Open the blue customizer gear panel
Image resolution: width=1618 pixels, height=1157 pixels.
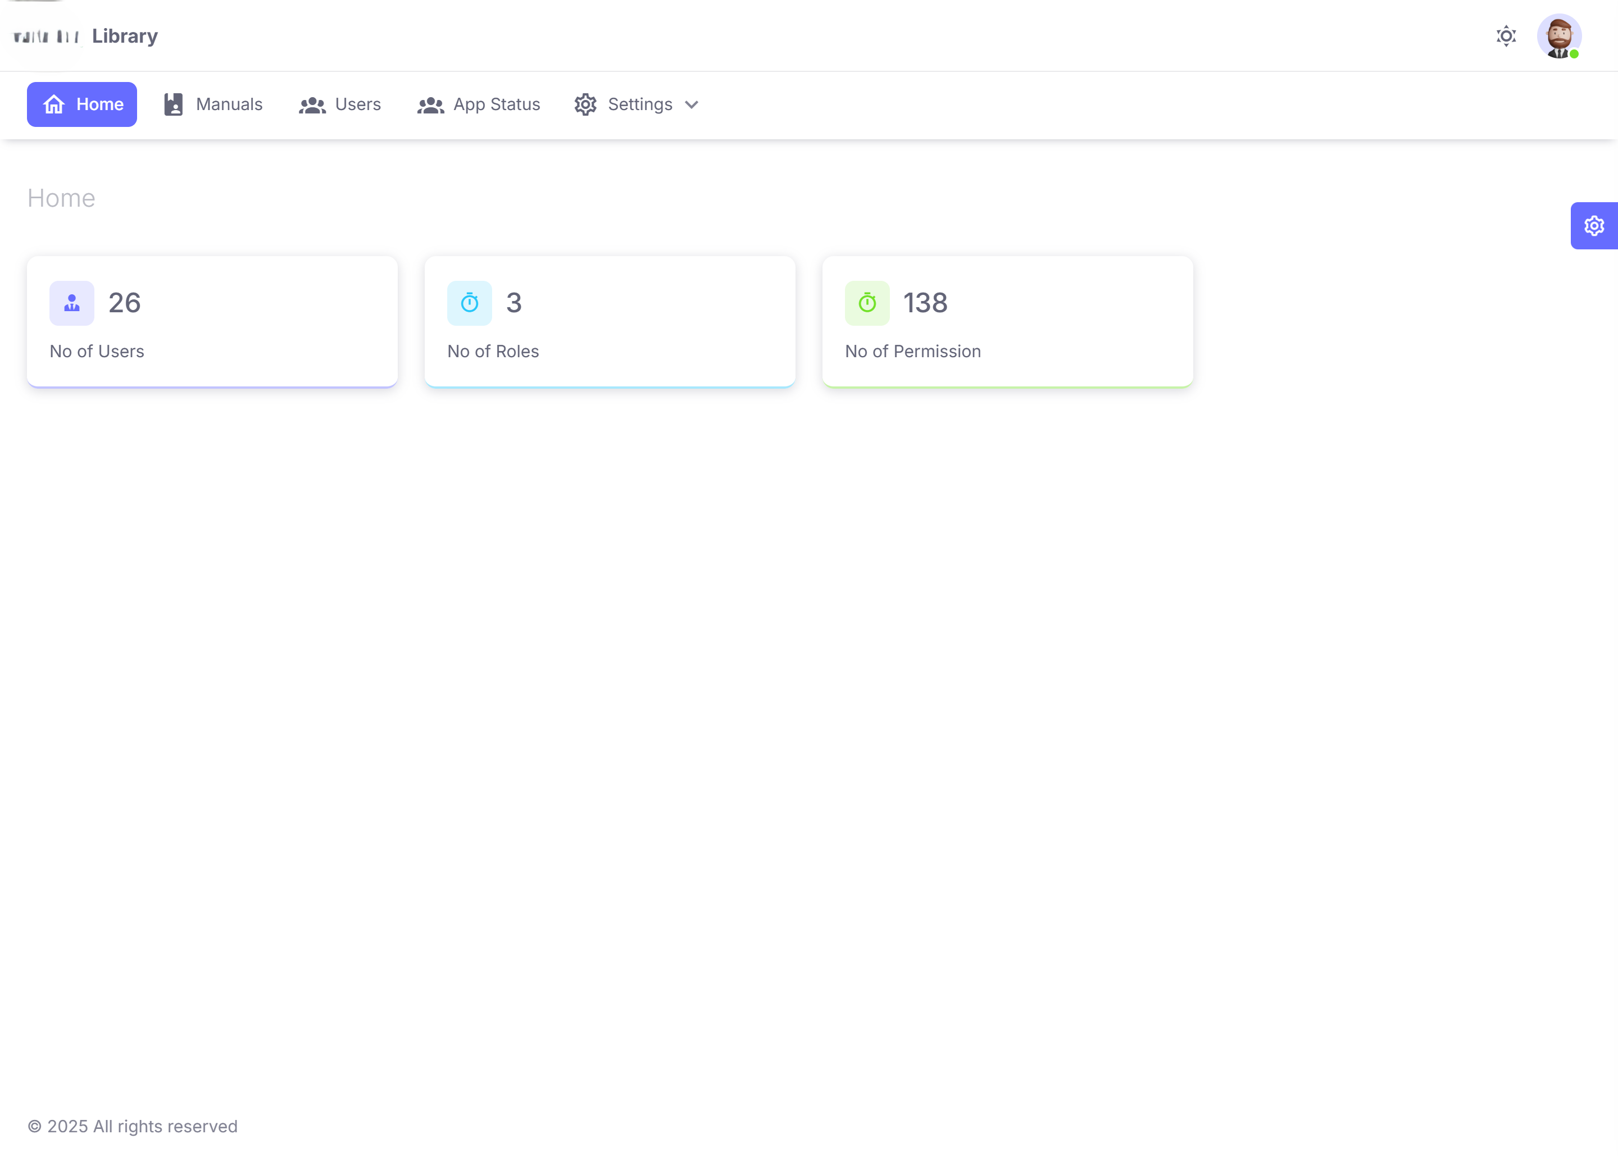click(1594, 226)
